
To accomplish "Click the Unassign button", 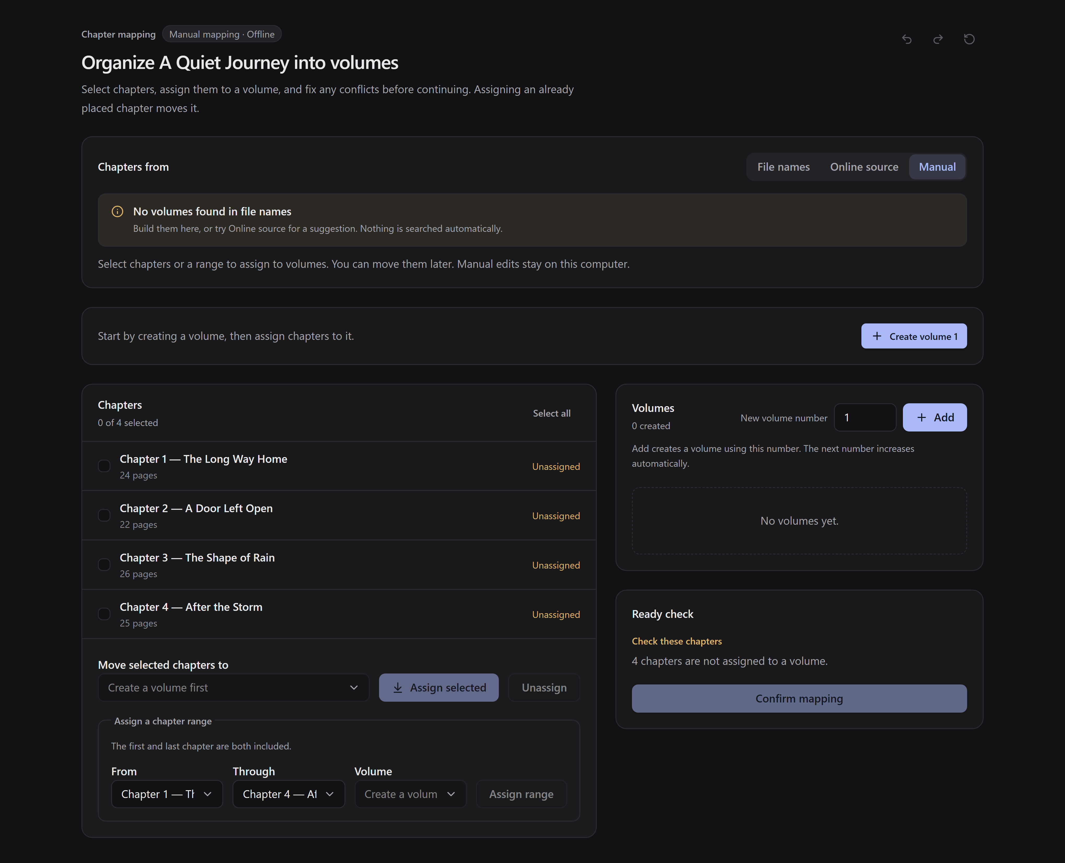I will click(x=544, y=688).
